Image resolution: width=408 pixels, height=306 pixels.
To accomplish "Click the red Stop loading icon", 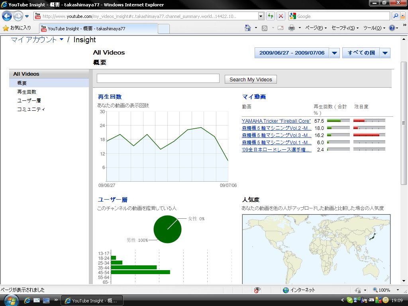I will (x=281, y=16).
